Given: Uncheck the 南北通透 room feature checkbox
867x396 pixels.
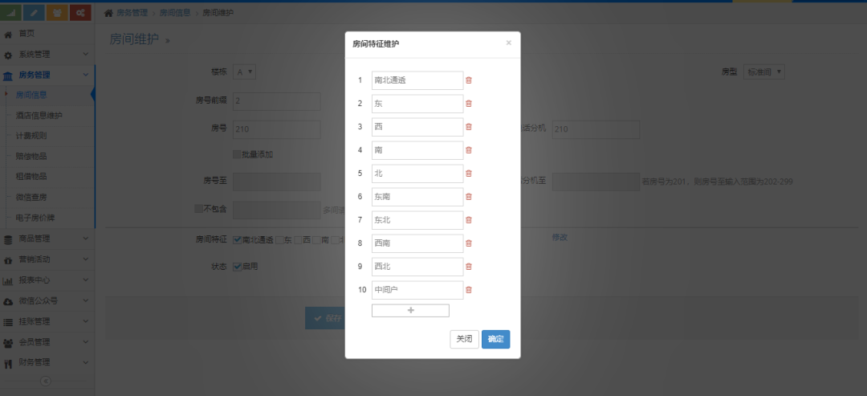Looking at the screenshot, I should pos(237,240).
